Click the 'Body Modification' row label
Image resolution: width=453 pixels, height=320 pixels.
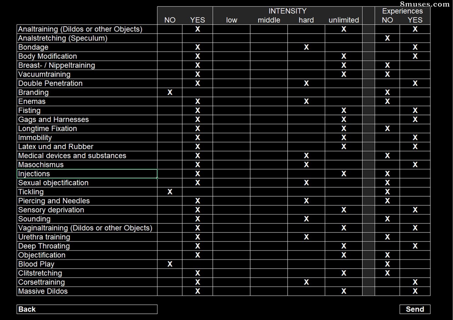(x=47, y=56)
